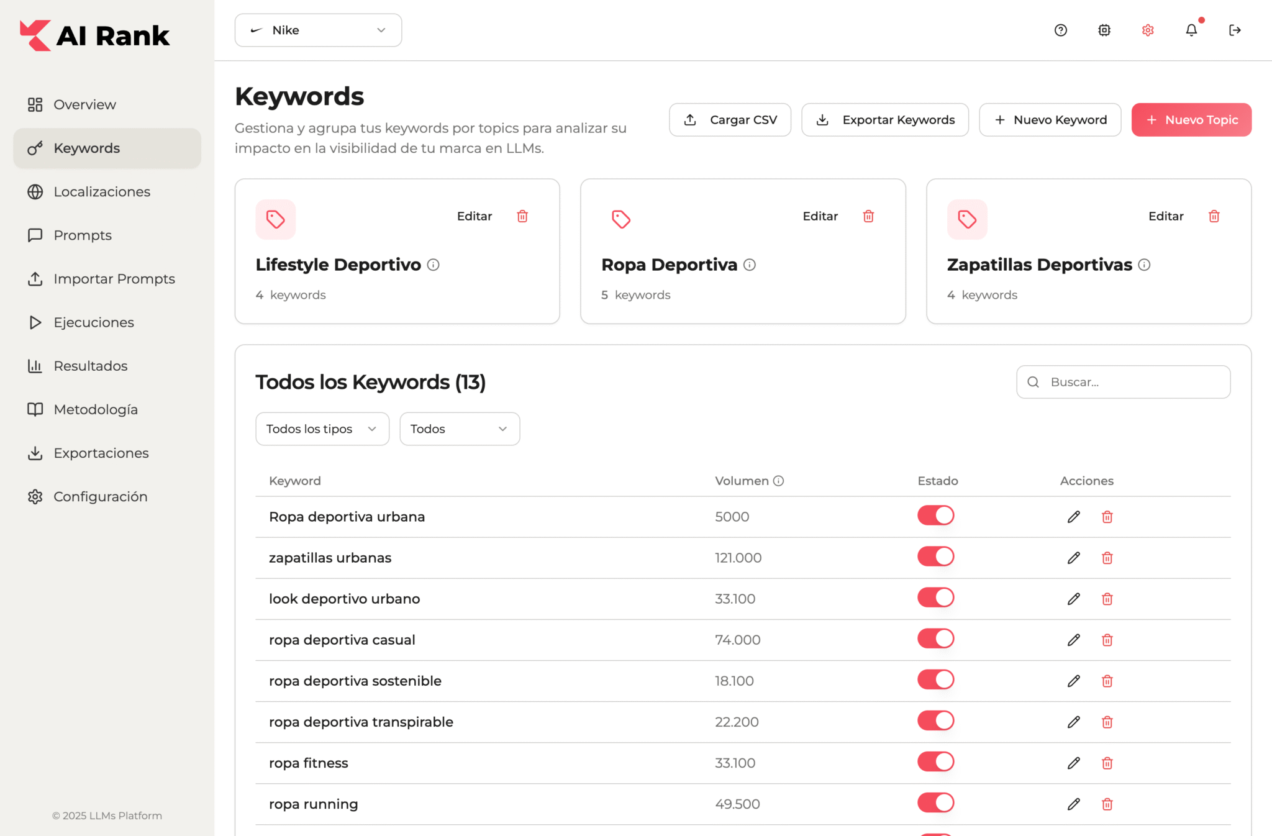Click the processor chip icon in header
This screenshot has height=836, width=1272.
click(1104, 30)
